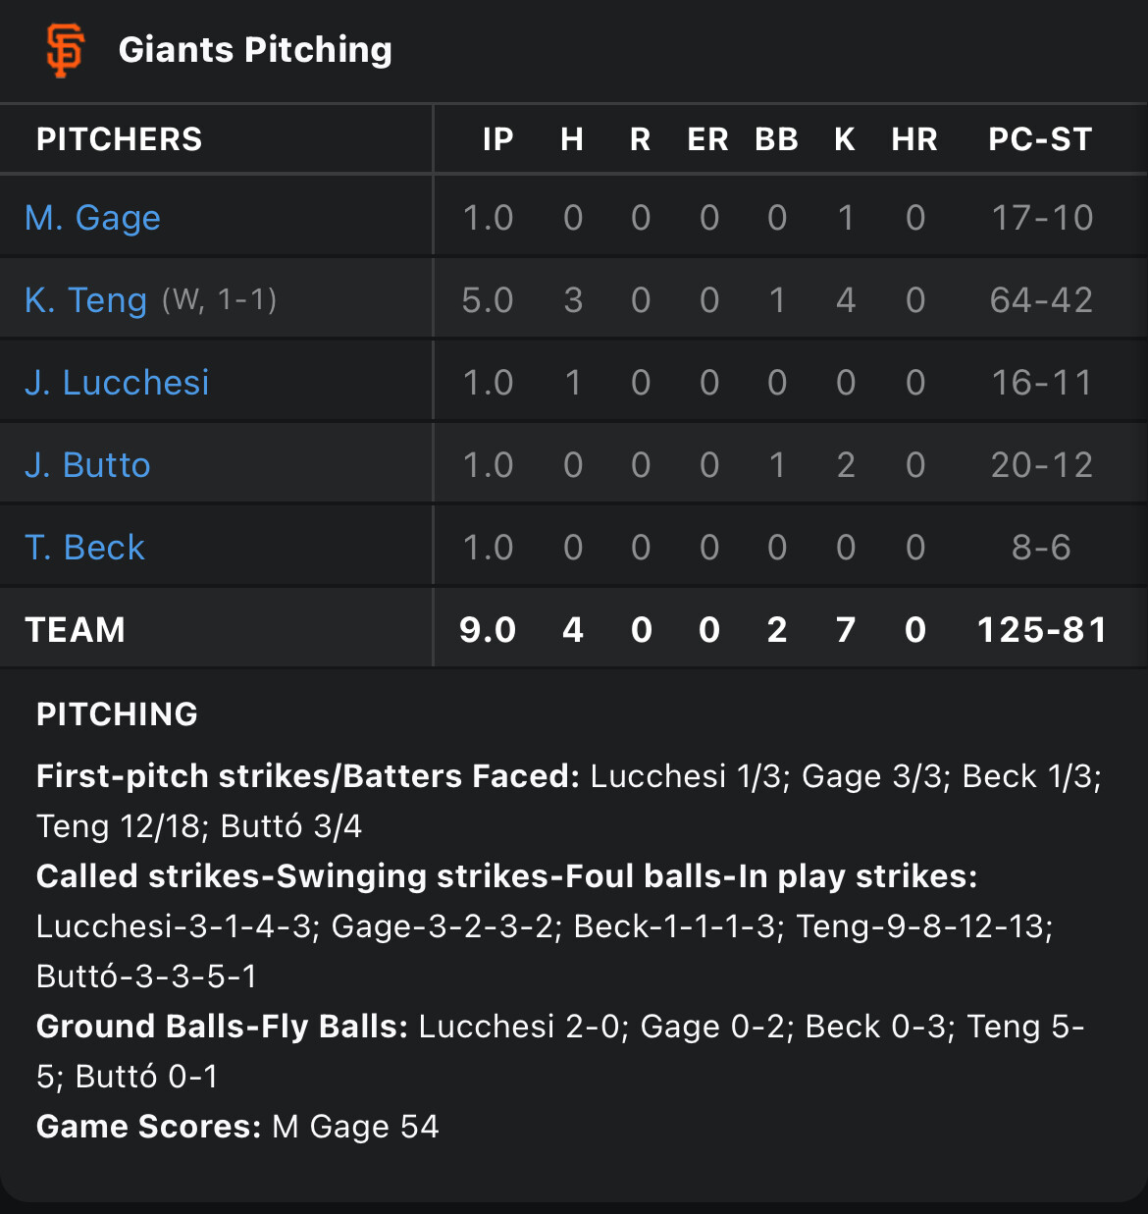
Task: Select the TEAM totals row label
Action: click(x=76, y=630)
